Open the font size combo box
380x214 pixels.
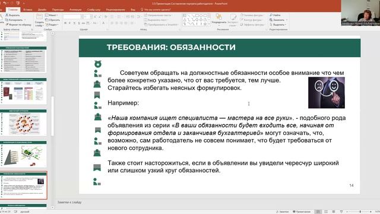pyautogui.click(x=87, y=17)
